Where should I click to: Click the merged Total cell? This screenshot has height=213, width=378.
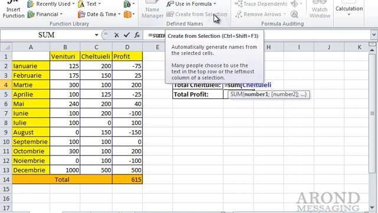[62, 180]
